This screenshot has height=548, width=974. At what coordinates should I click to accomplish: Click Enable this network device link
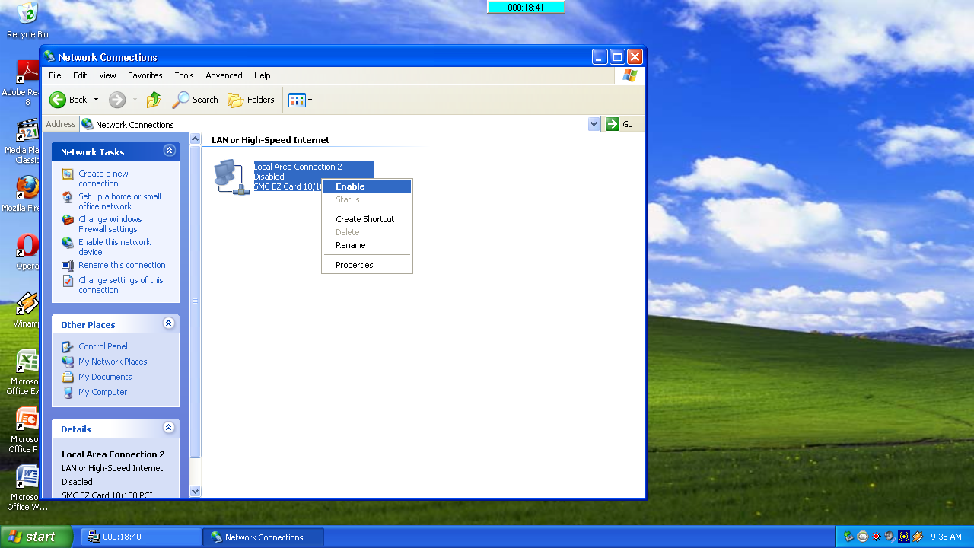pyautogui.click(x=114, y=247)
